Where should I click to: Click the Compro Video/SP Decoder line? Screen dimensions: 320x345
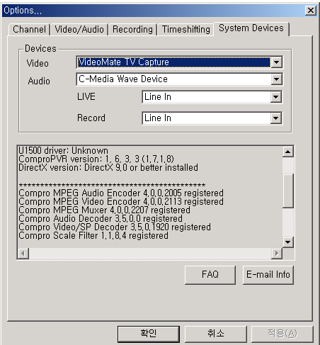point(115,227)
